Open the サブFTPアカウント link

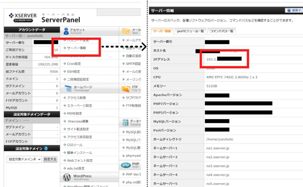(x=133, y=98)
